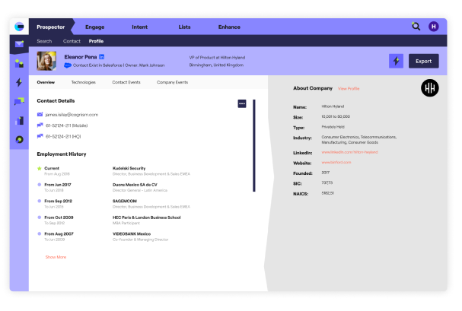
Task: Open the company LinkedIn URL link
Action: pyautogui.click(x=349, y=152)
